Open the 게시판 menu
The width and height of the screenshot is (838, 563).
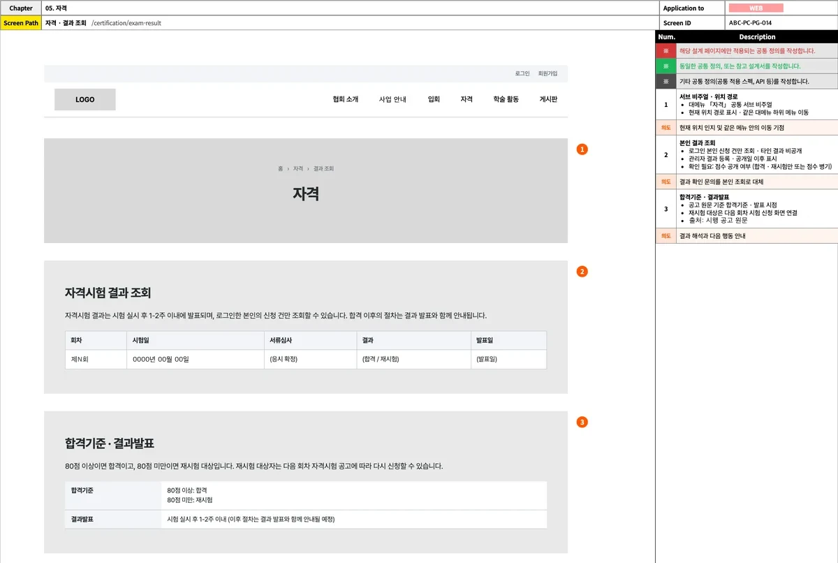tap(548, 99)
